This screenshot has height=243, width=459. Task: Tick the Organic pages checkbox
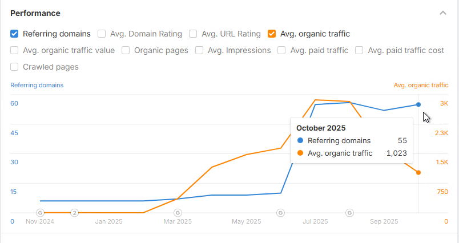[x=126, y=50]
